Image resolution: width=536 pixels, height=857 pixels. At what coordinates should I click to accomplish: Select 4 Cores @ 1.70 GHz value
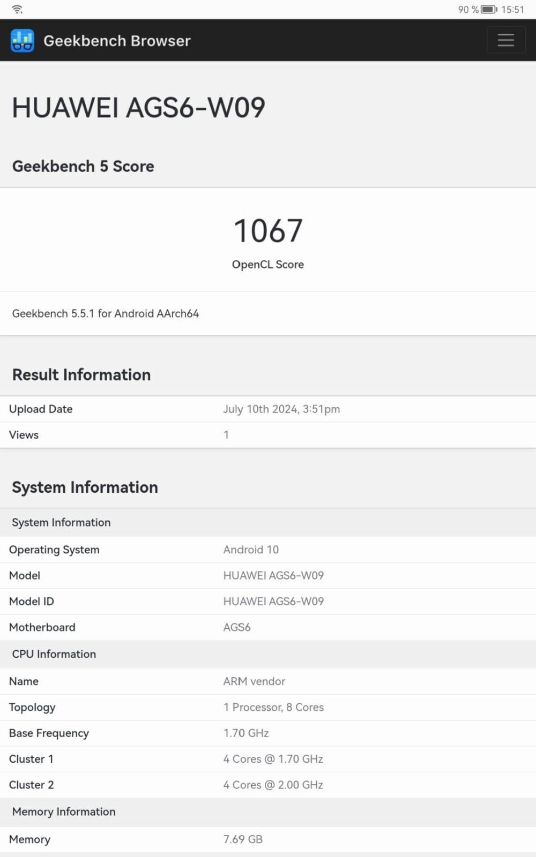273,759
